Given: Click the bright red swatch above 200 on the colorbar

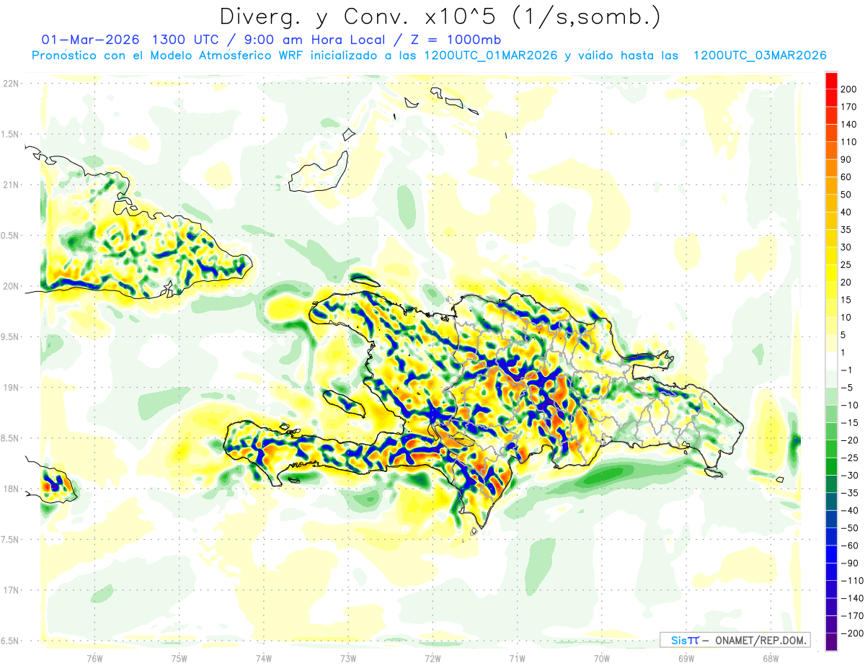Looking at the screenshot, I should pos(831,81).
